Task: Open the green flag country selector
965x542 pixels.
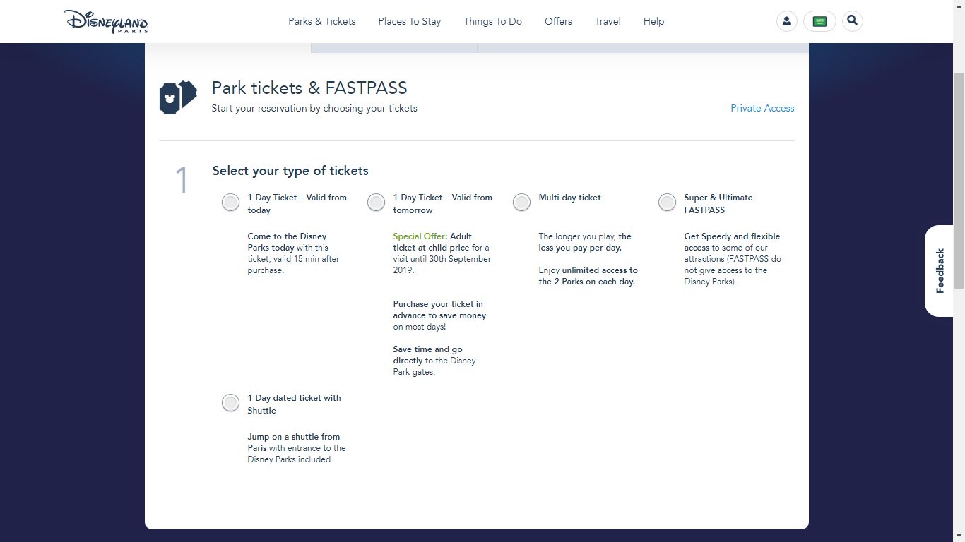Action: click(x=819, y=21)
